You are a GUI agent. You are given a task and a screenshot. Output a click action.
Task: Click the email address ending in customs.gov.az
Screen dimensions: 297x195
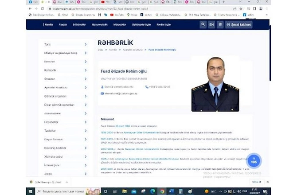pos(121,94)
